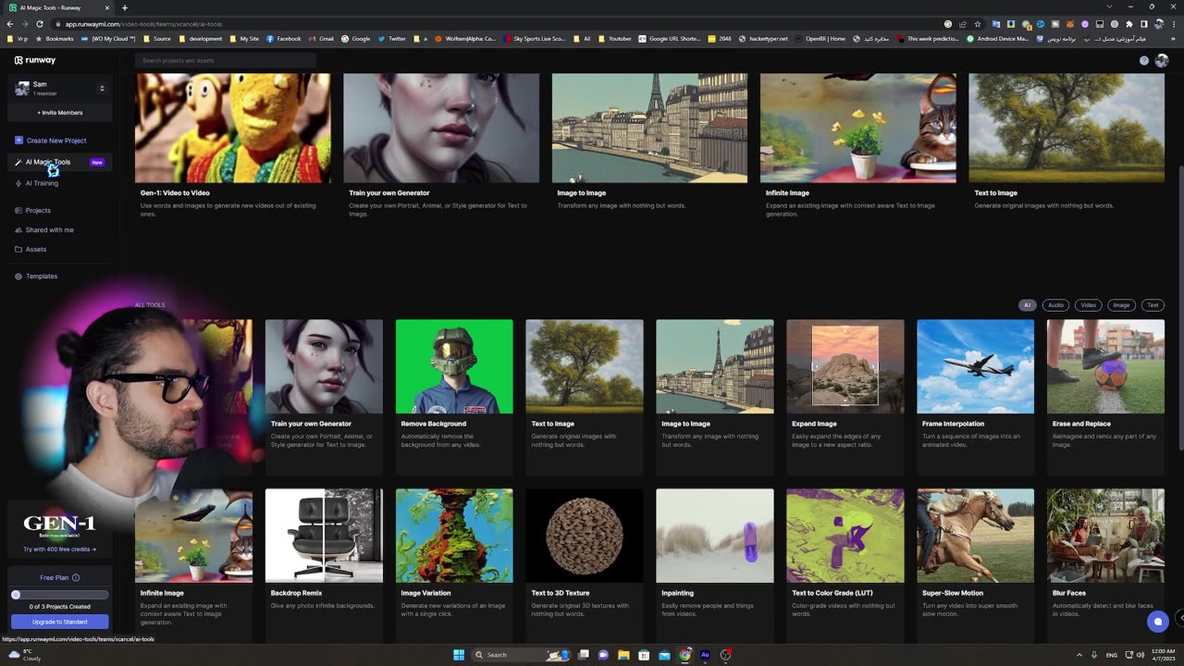Open the Backdrop Remix tool card

(x=324, y=564)
